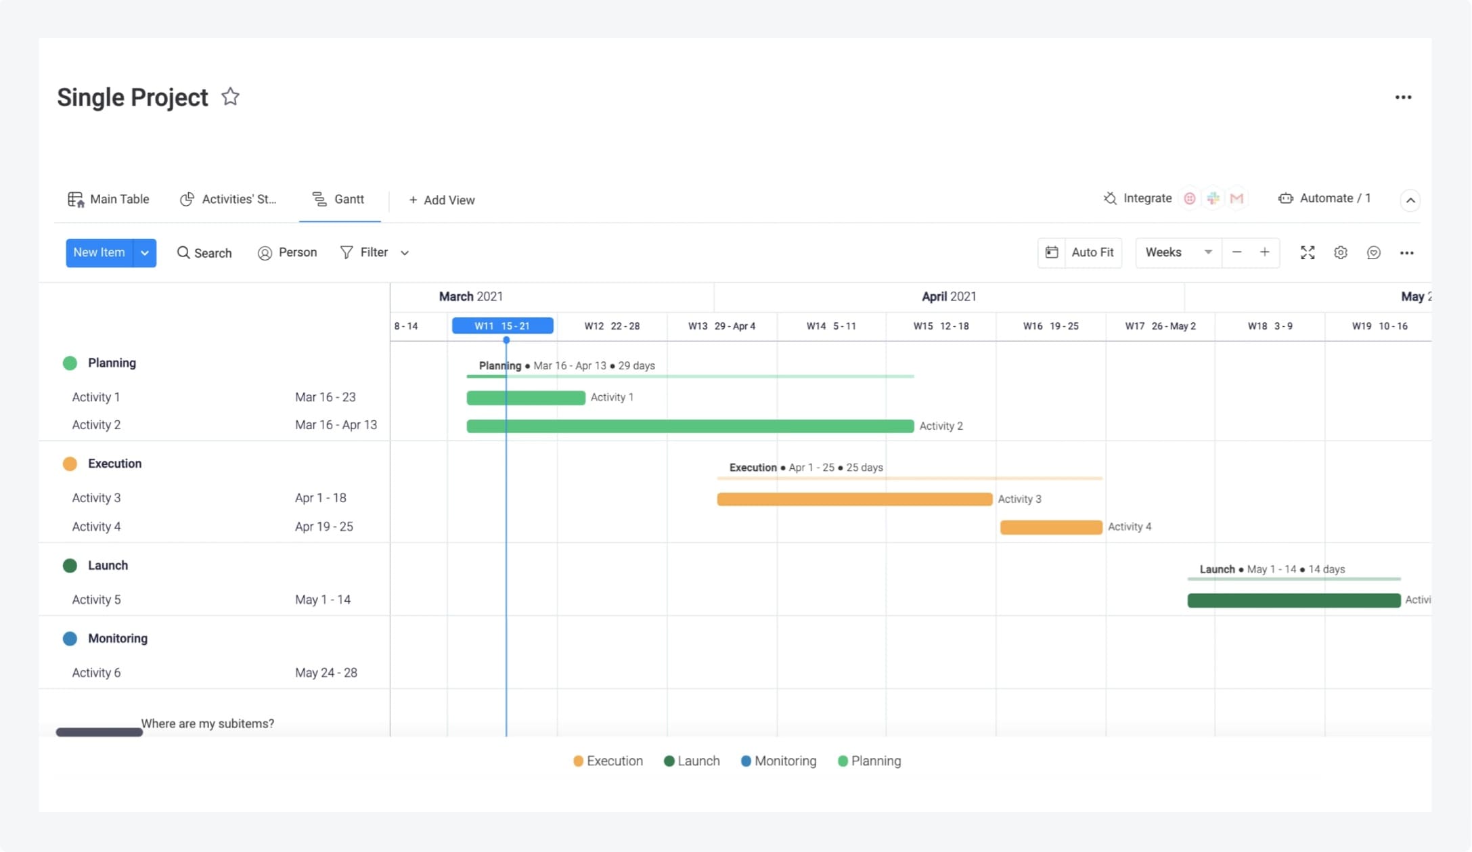
Task: Filter board items by Person
Action: point(288,252)
